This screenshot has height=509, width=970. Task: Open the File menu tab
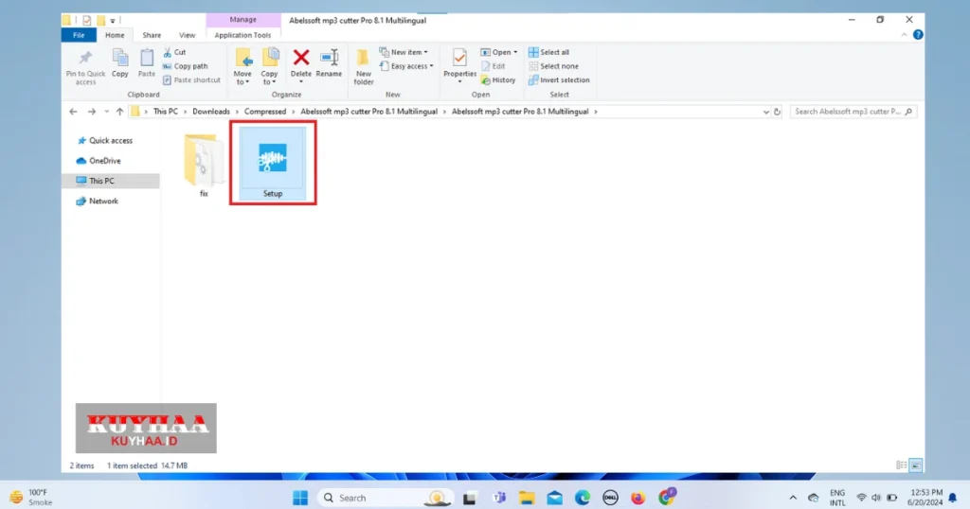[x=79, y=35]
